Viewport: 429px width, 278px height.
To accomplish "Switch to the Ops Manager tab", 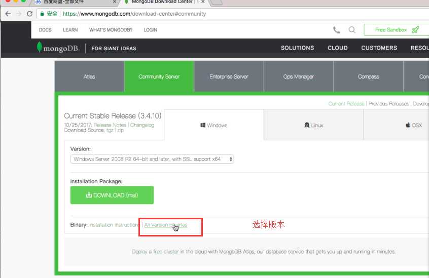I will tap(299, 76).
